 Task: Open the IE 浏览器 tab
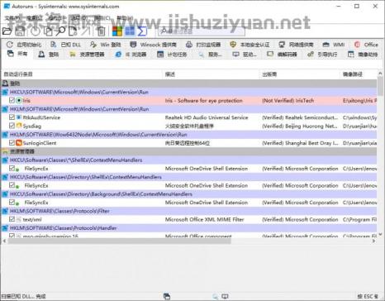pos(131,55)
